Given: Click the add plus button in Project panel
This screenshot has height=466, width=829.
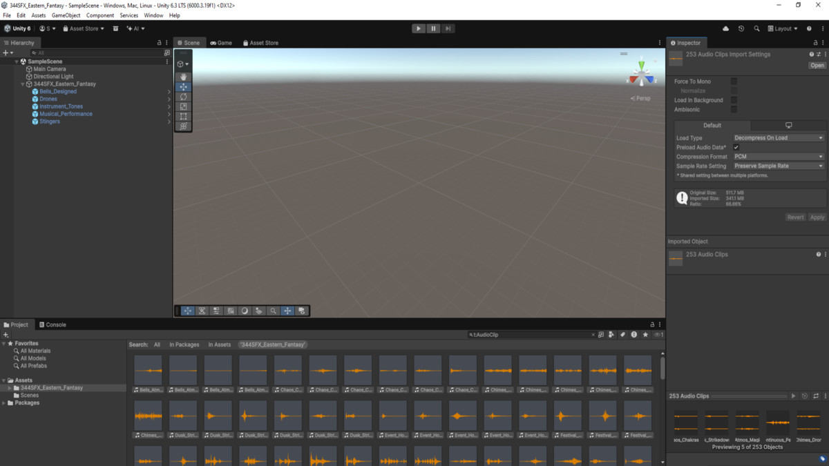Looking at the screenshot, I should (6, 335).
